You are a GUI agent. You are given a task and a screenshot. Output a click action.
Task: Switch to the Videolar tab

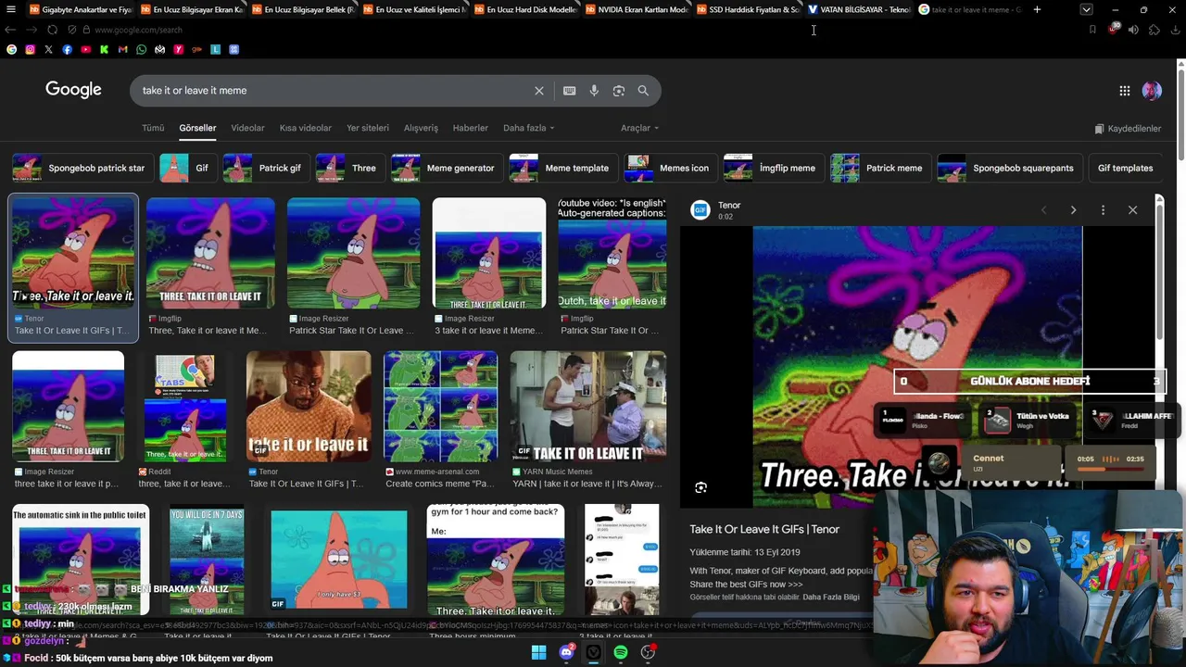(x=247, y=128)
